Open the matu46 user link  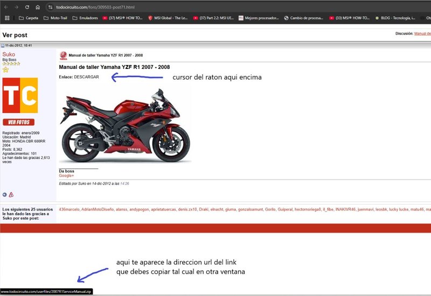pyautogui.click(x=417, y=209)
